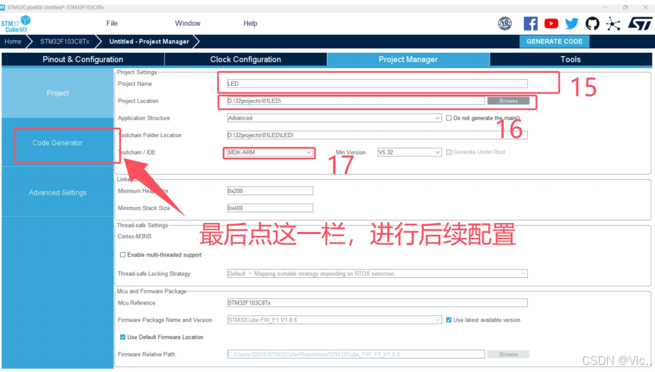The height and width of the screenshot is (372, 655).
Task: Toggle Generate Under Root checkbox
Action: [449, 152]
